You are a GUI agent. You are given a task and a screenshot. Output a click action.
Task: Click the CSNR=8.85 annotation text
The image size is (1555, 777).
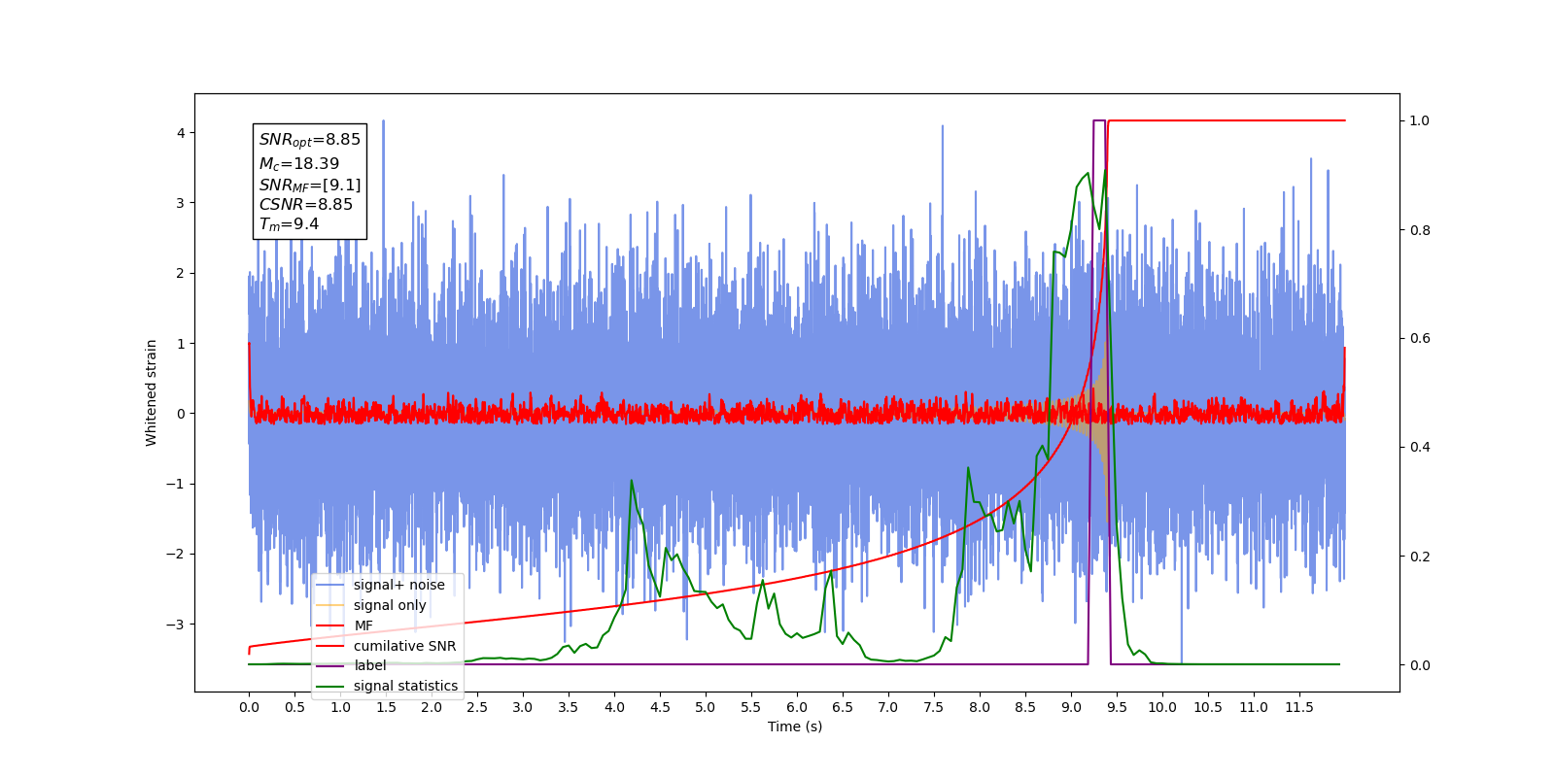pyautogui.click(x=306, y=204)
